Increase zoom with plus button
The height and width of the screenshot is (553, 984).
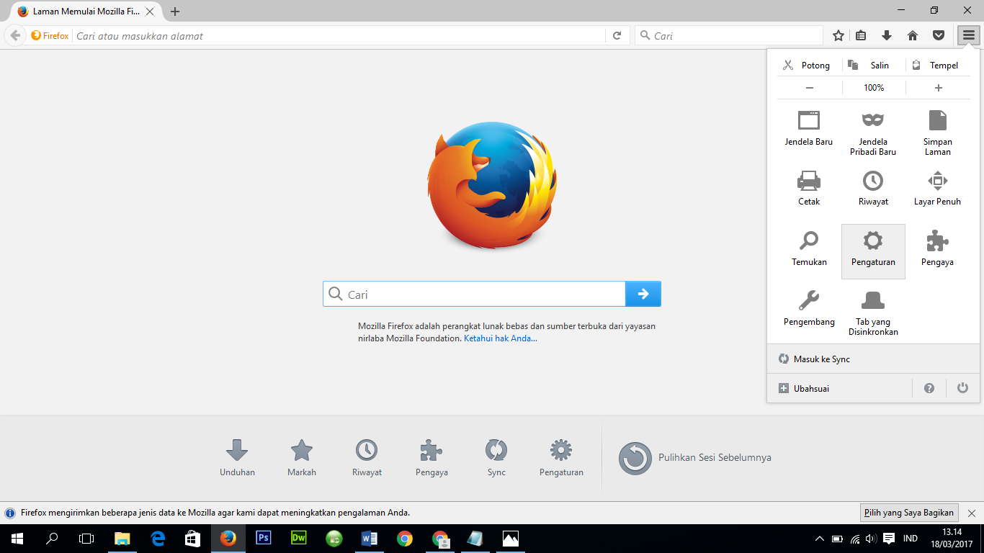938,88
